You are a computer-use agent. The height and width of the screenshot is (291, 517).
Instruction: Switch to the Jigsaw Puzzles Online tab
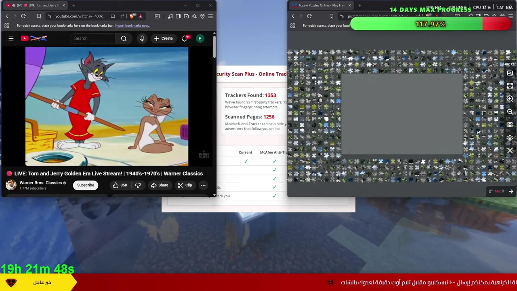321,5
